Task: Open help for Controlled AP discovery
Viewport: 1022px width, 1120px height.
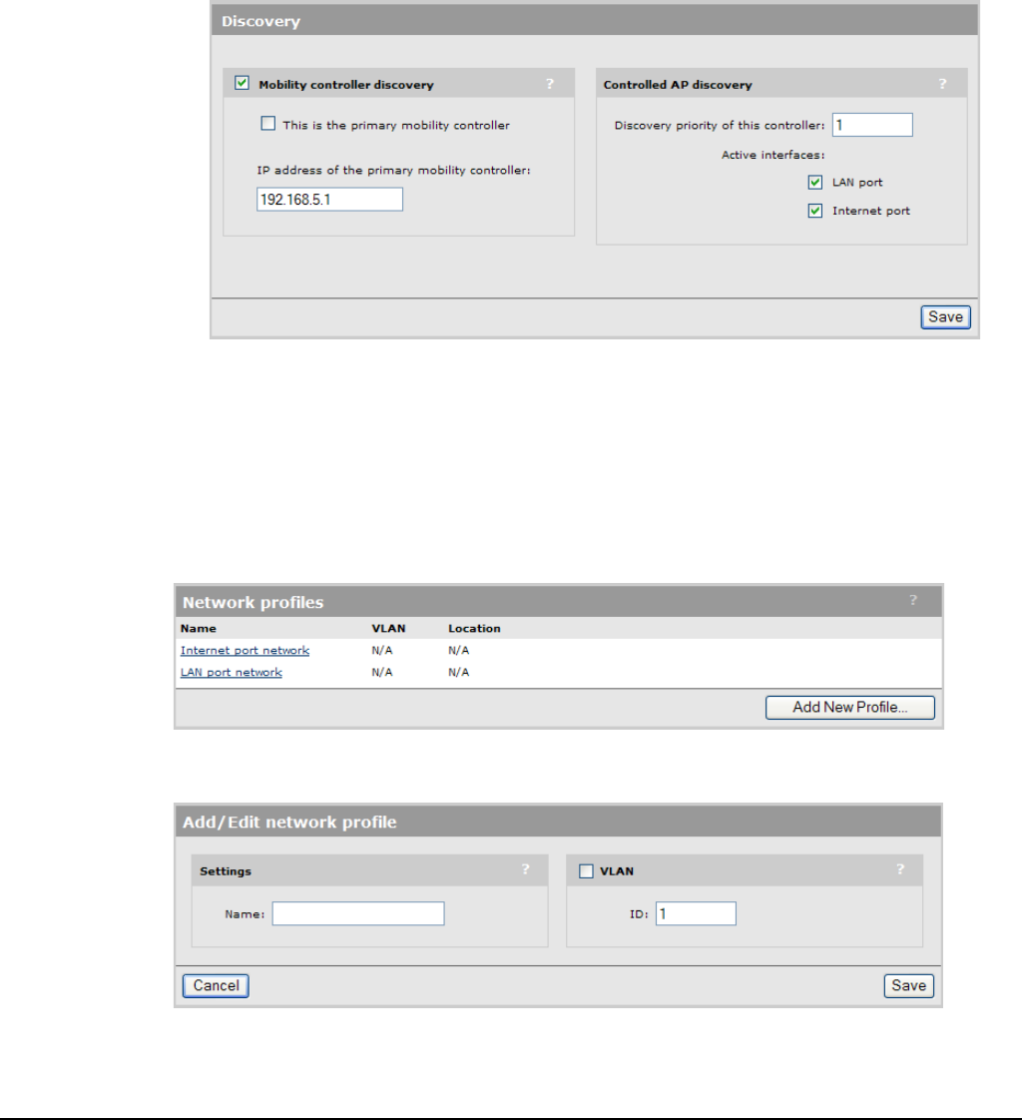Action: point(943,84)
